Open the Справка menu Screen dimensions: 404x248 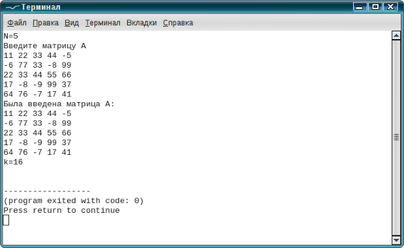click(178, 23)
